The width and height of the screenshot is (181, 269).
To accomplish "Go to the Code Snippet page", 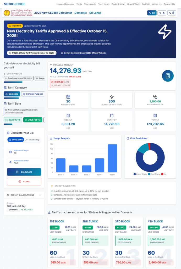I will [x=118, y=4].
